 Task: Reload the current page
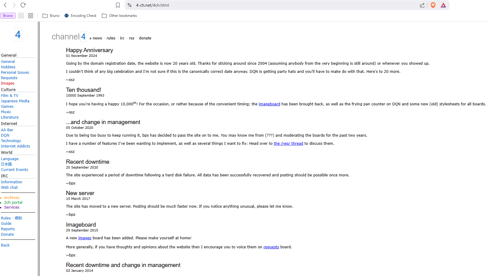tap(23, 5)
